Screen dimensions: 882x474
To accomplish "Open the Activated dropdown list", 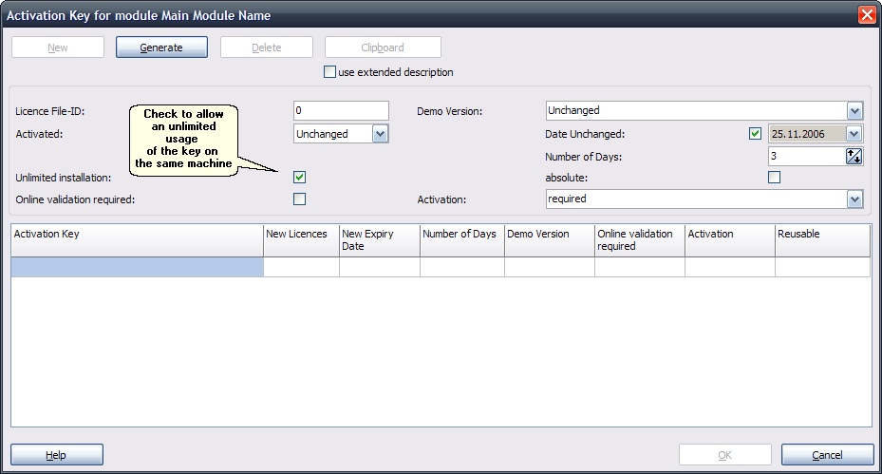I will pyautogui.click(x=381, y=134).
